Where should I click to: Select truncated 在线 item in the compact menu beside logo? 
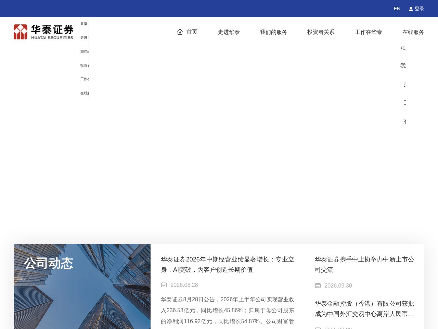point(85,93)
